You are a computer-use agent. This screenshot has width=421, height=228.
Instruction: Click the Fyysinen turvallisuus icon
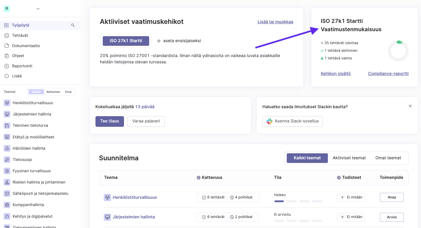[7, 171]
